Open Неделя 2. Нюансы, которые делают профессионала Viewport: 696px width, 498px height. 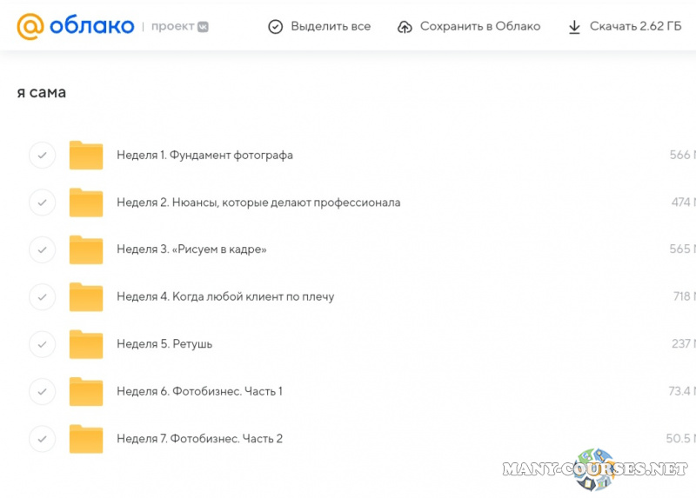pyautogui.click(x=258, y=203)
